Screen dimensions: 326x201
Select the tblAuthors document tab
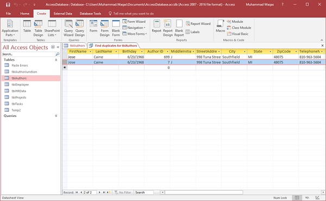74,46
